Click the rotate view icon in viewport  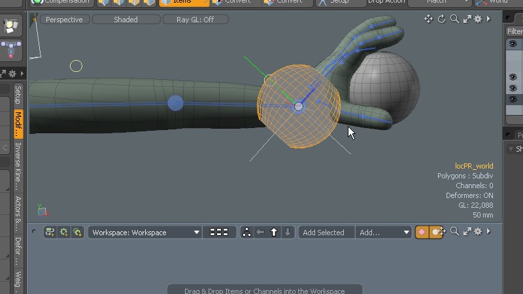coord(441,19)
